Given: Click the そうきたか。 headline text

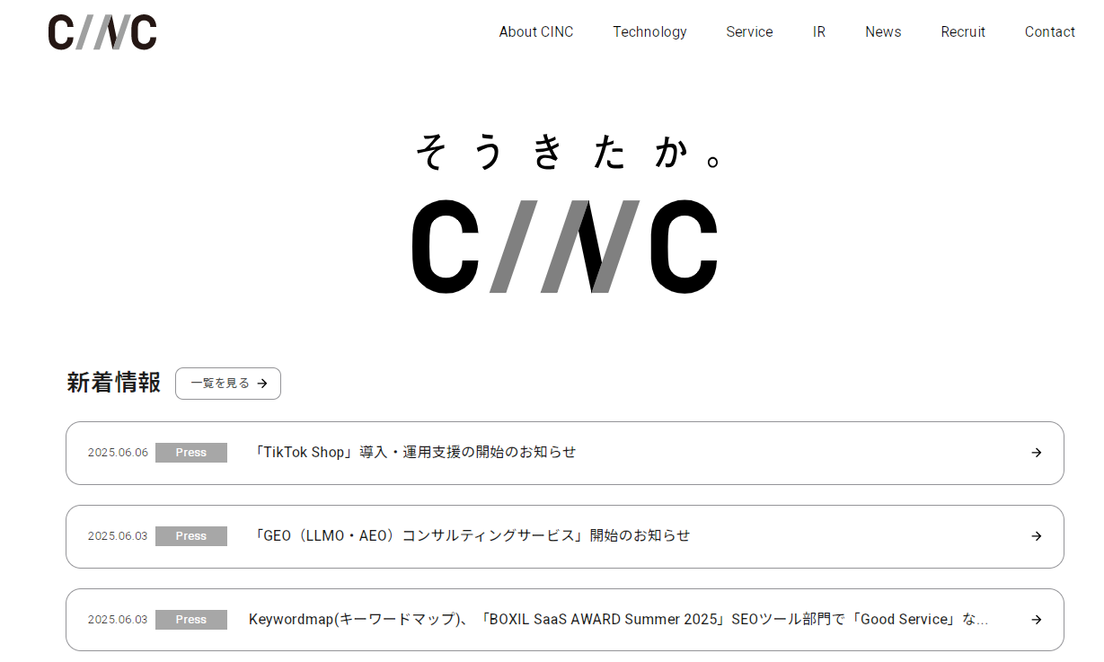Looking at the screenshot, I should [569, 151].
